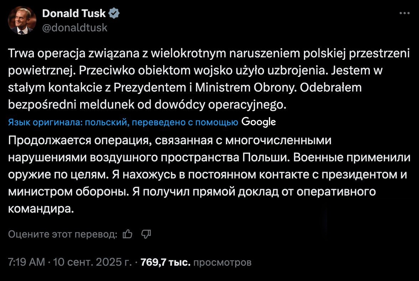This screenshot has height=281, width=419.
Task: Click the 7:19 AM timestamp
Action: click(x=26, y=262)
